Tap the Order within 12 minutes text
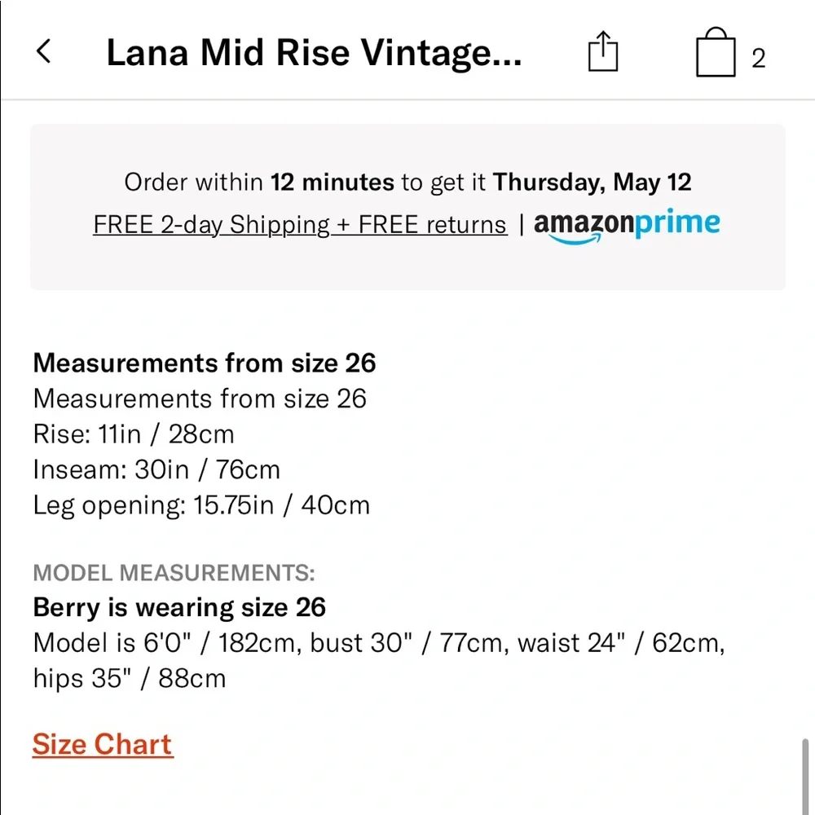 (259, 182)
